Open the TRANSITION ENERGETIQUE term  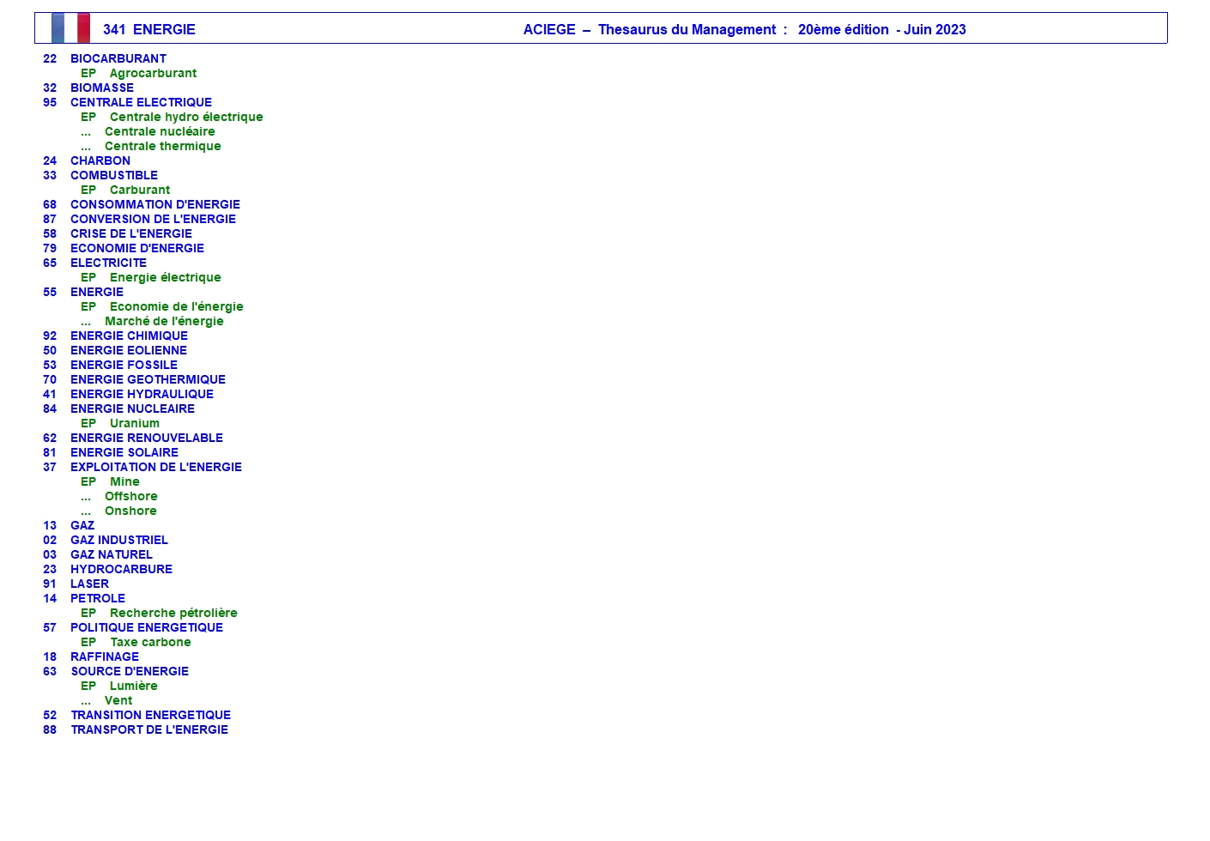click(150, 715)
